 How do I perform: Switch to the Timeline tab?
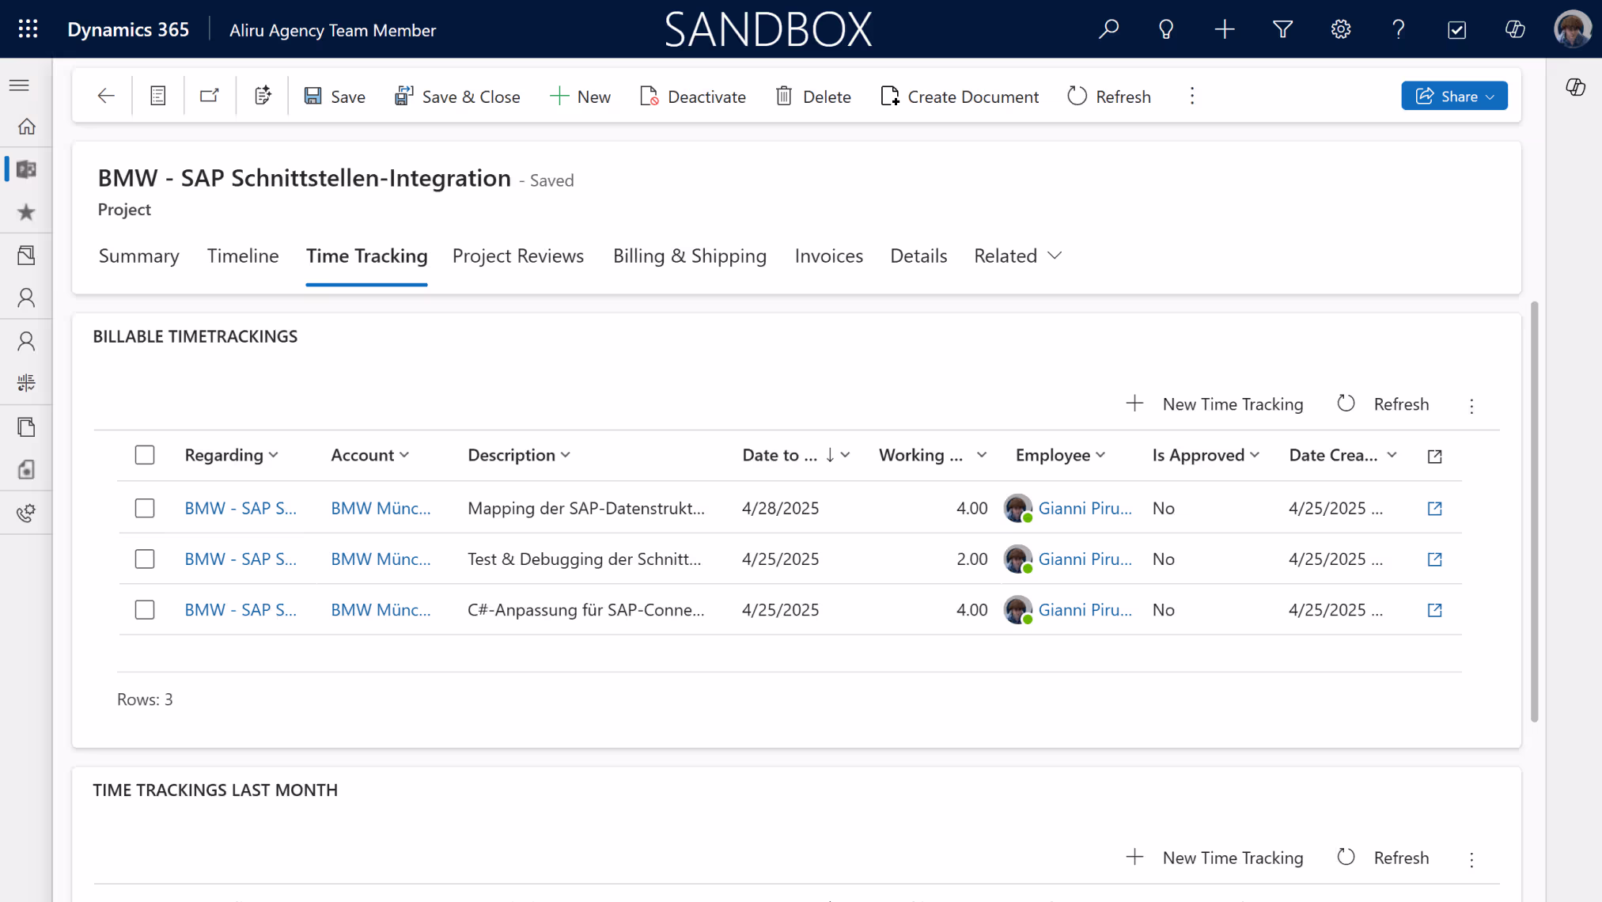click(x=243, y=256)
